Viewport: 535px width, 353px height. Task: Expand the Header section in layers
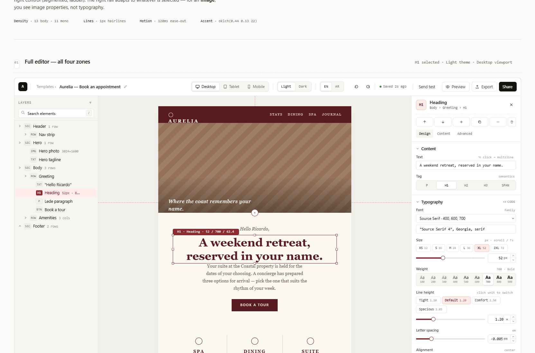pos(20,126)
